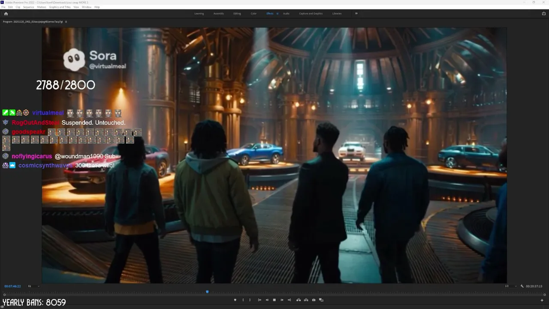This screenshot has width=549, height=309.
Task: Switch to the Effects workspace
Action: [x=270, y=14]
